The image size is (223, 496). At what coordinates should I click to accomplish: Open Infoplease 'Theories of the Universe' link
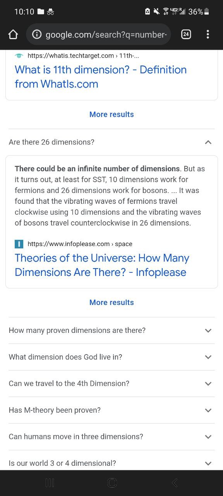102,265
